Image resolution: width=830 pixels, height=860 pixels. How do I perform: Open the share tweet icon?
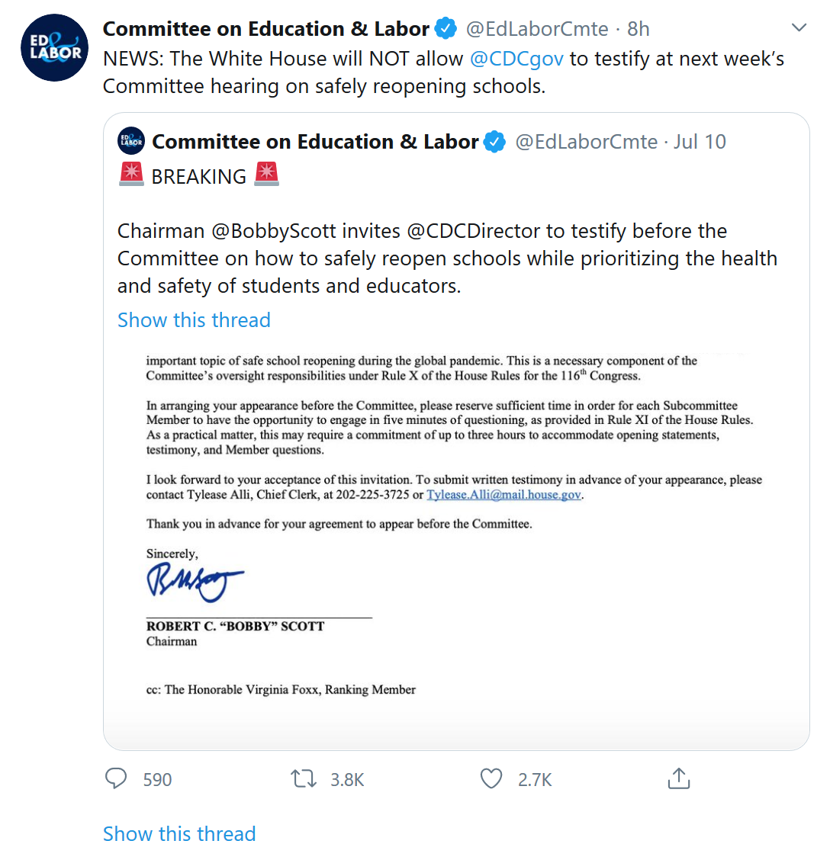click(x=679, y=779)
